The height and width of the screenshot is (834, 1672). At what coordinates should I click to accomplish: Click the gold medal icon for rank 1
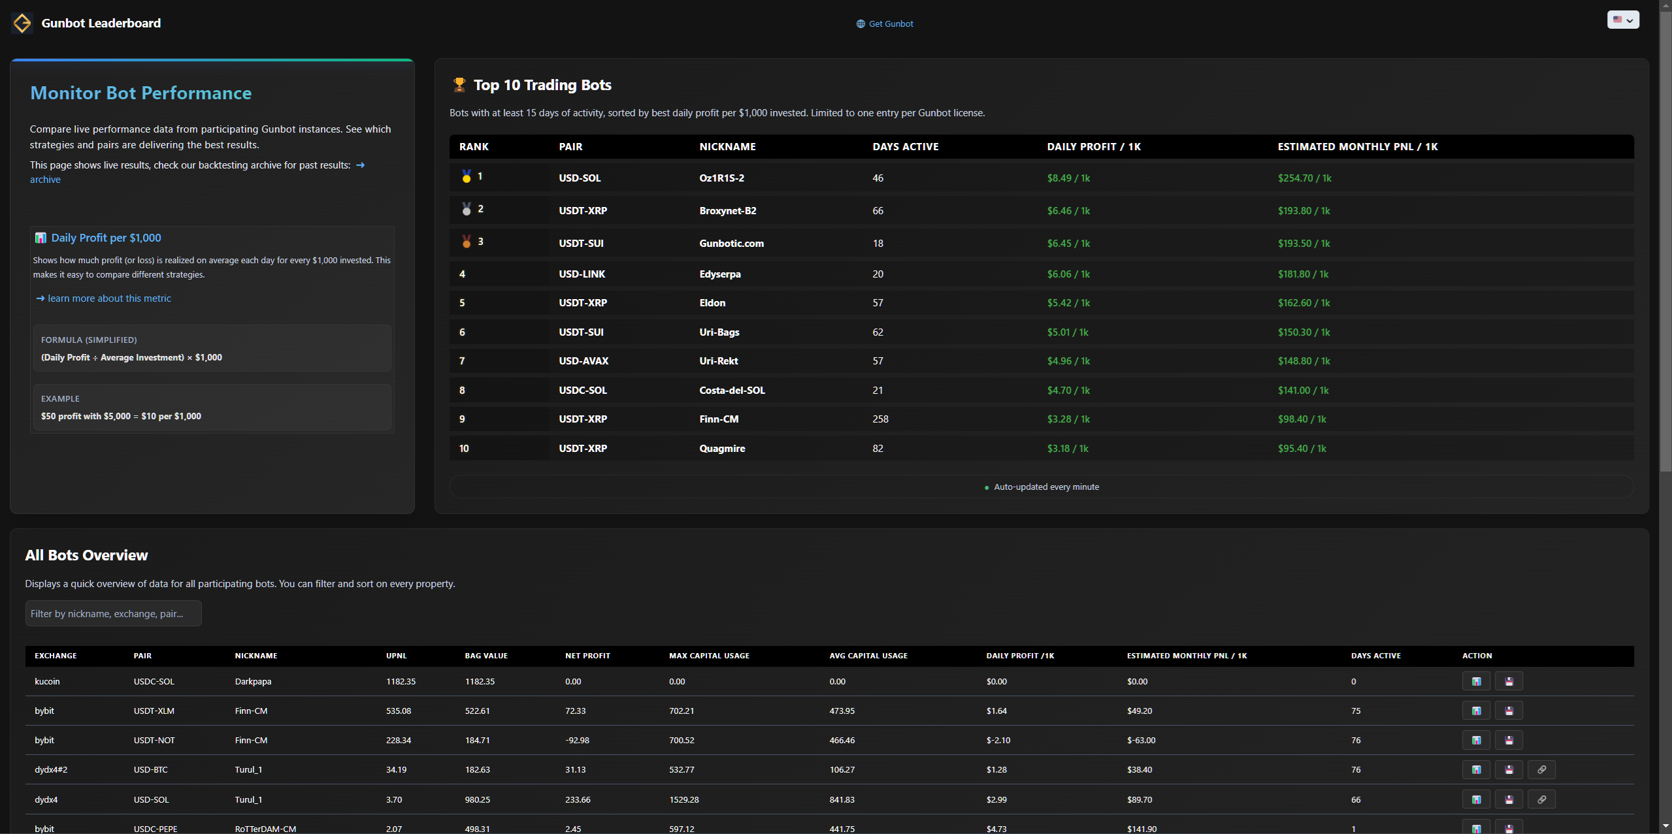[x=467, y=176]
